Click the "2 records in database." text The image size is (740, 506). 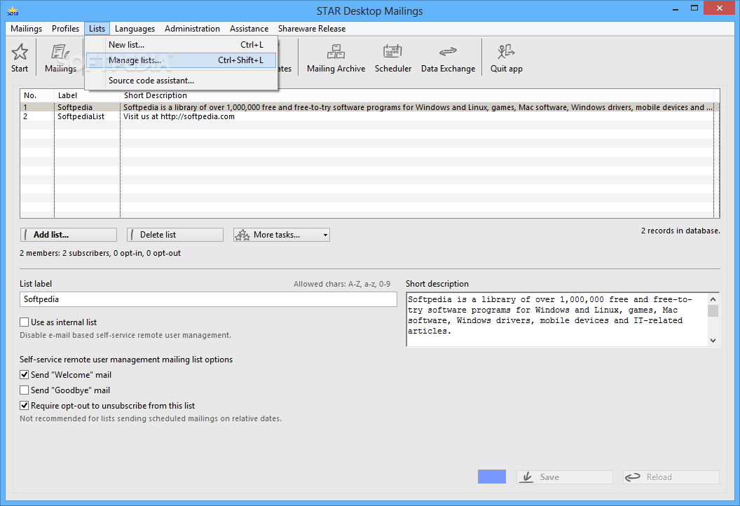(680, 231)
